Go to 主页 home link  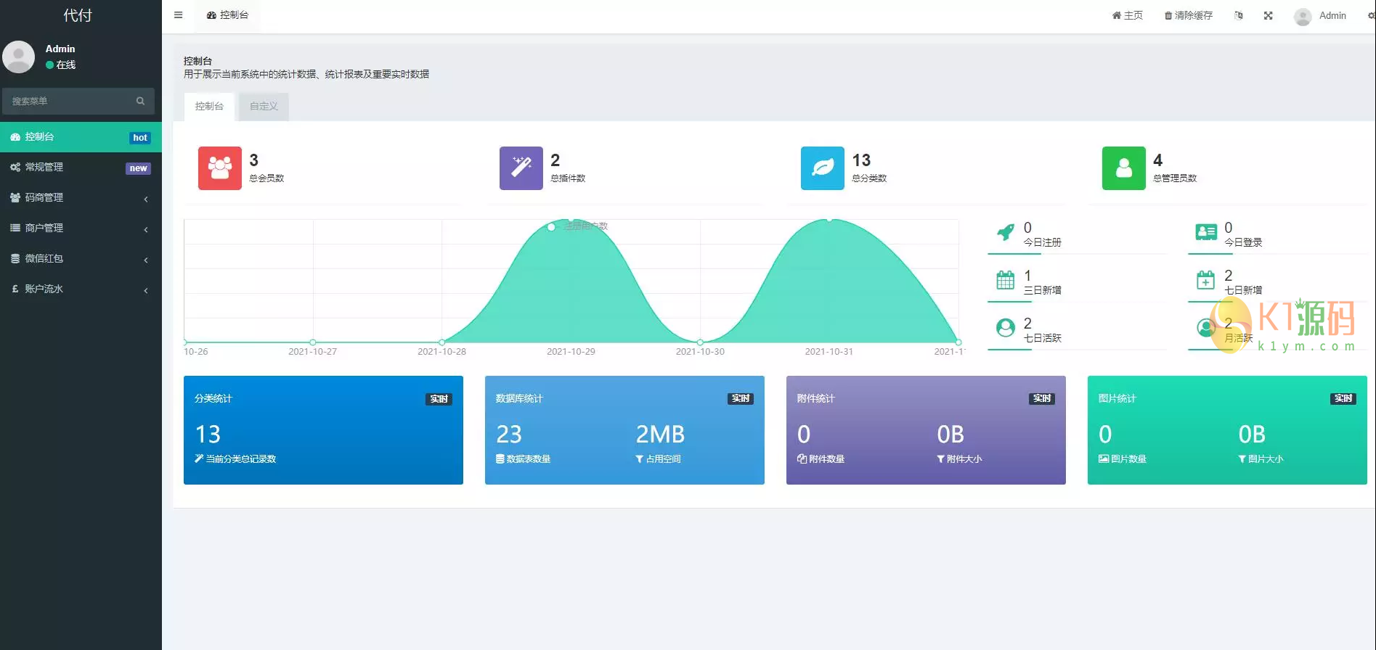pos(1127,15)
